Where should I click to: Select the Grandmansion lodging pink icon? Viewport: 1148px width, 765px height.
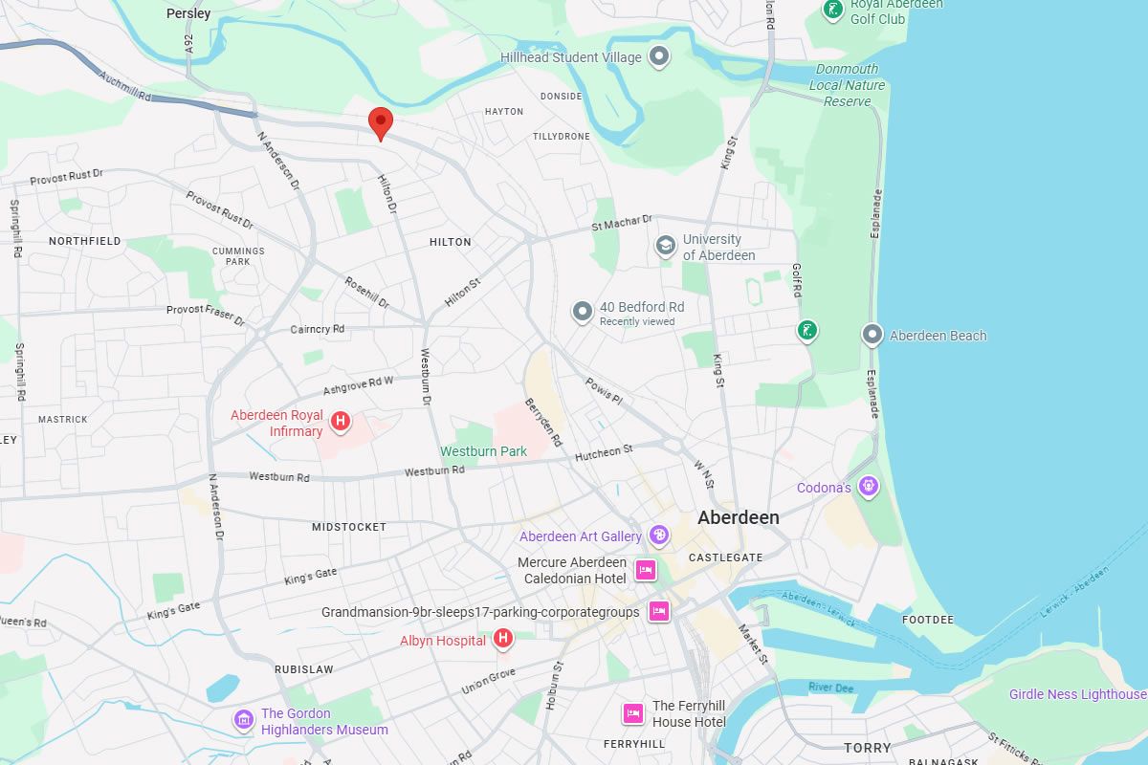pos(658,610)
